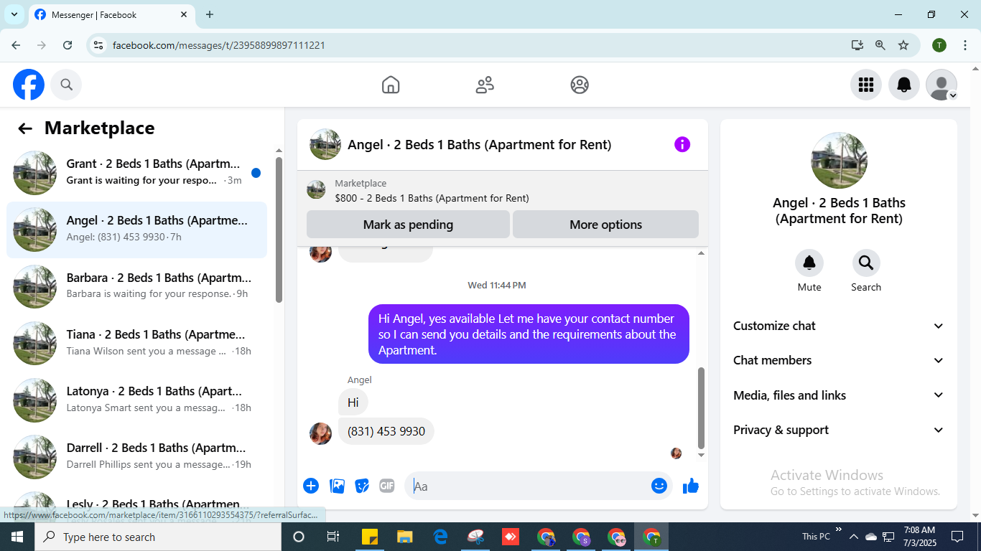Open Chrome zoom magnifier icon
The width and height of the screenshot is (981, 551).
tap(880, 45)
